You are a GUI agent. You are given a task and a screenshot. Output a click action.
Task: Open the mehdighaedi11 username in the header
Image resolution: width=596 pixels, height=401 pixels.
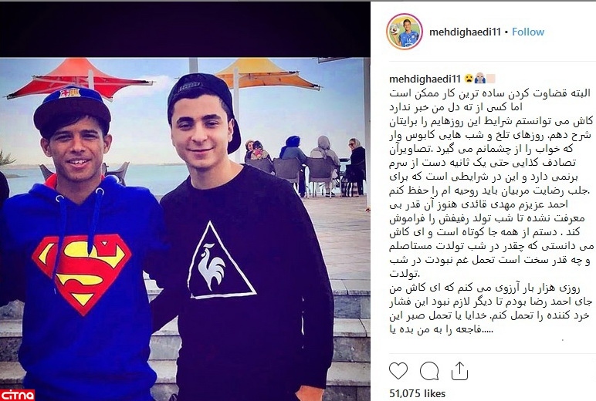pyautogui.click(x=465, y=32)
